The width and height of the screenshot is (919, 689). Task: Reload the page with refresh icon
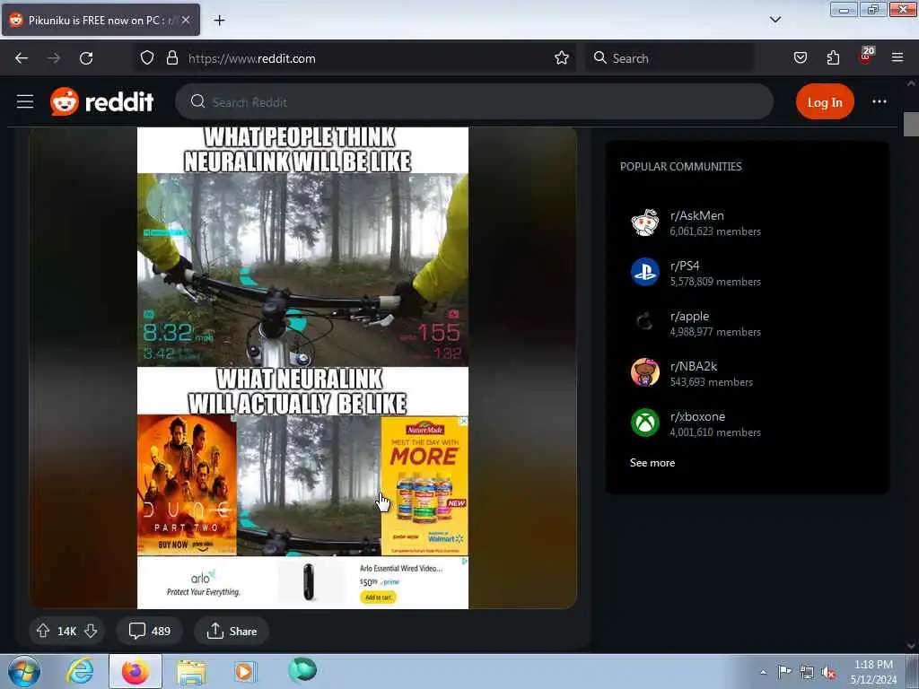click(86, 58)
